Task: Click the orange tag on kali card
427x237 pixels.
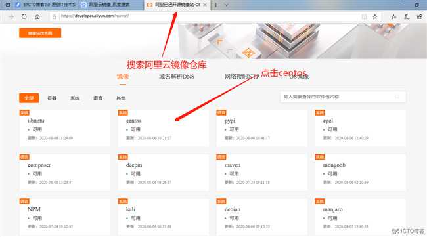Action: (123, 202)
